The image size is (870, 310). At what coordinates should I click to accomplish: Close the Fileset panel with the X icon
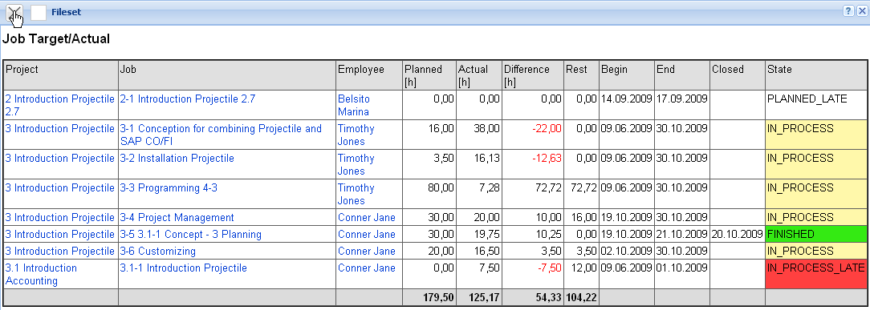[861, 11]
